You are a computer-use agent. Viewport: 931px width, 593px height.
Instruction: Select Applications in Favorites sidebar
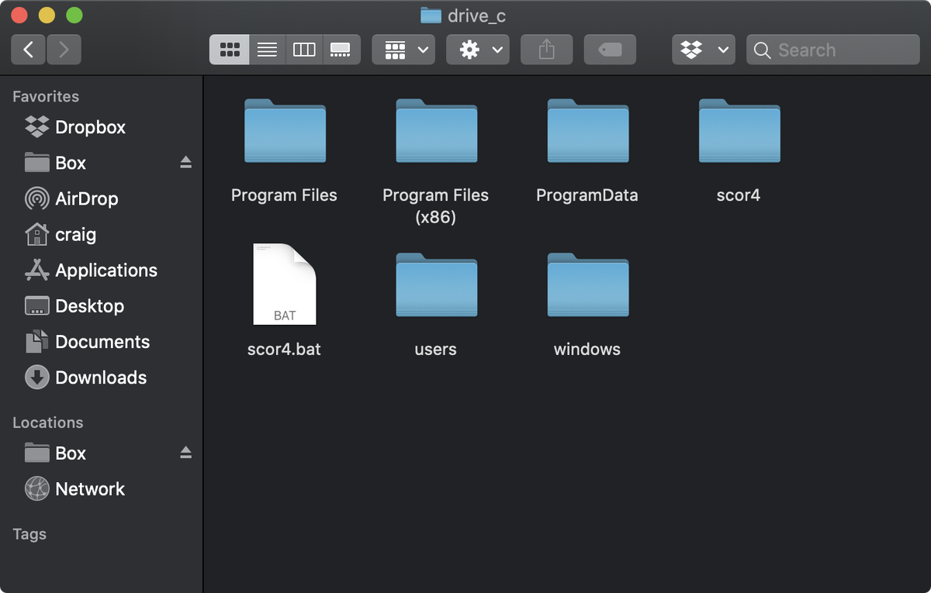tap(106, 271)
